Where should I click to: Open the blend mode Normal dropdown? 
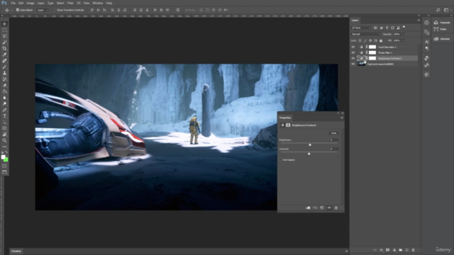pyautogui.click(x=366, y=34)
